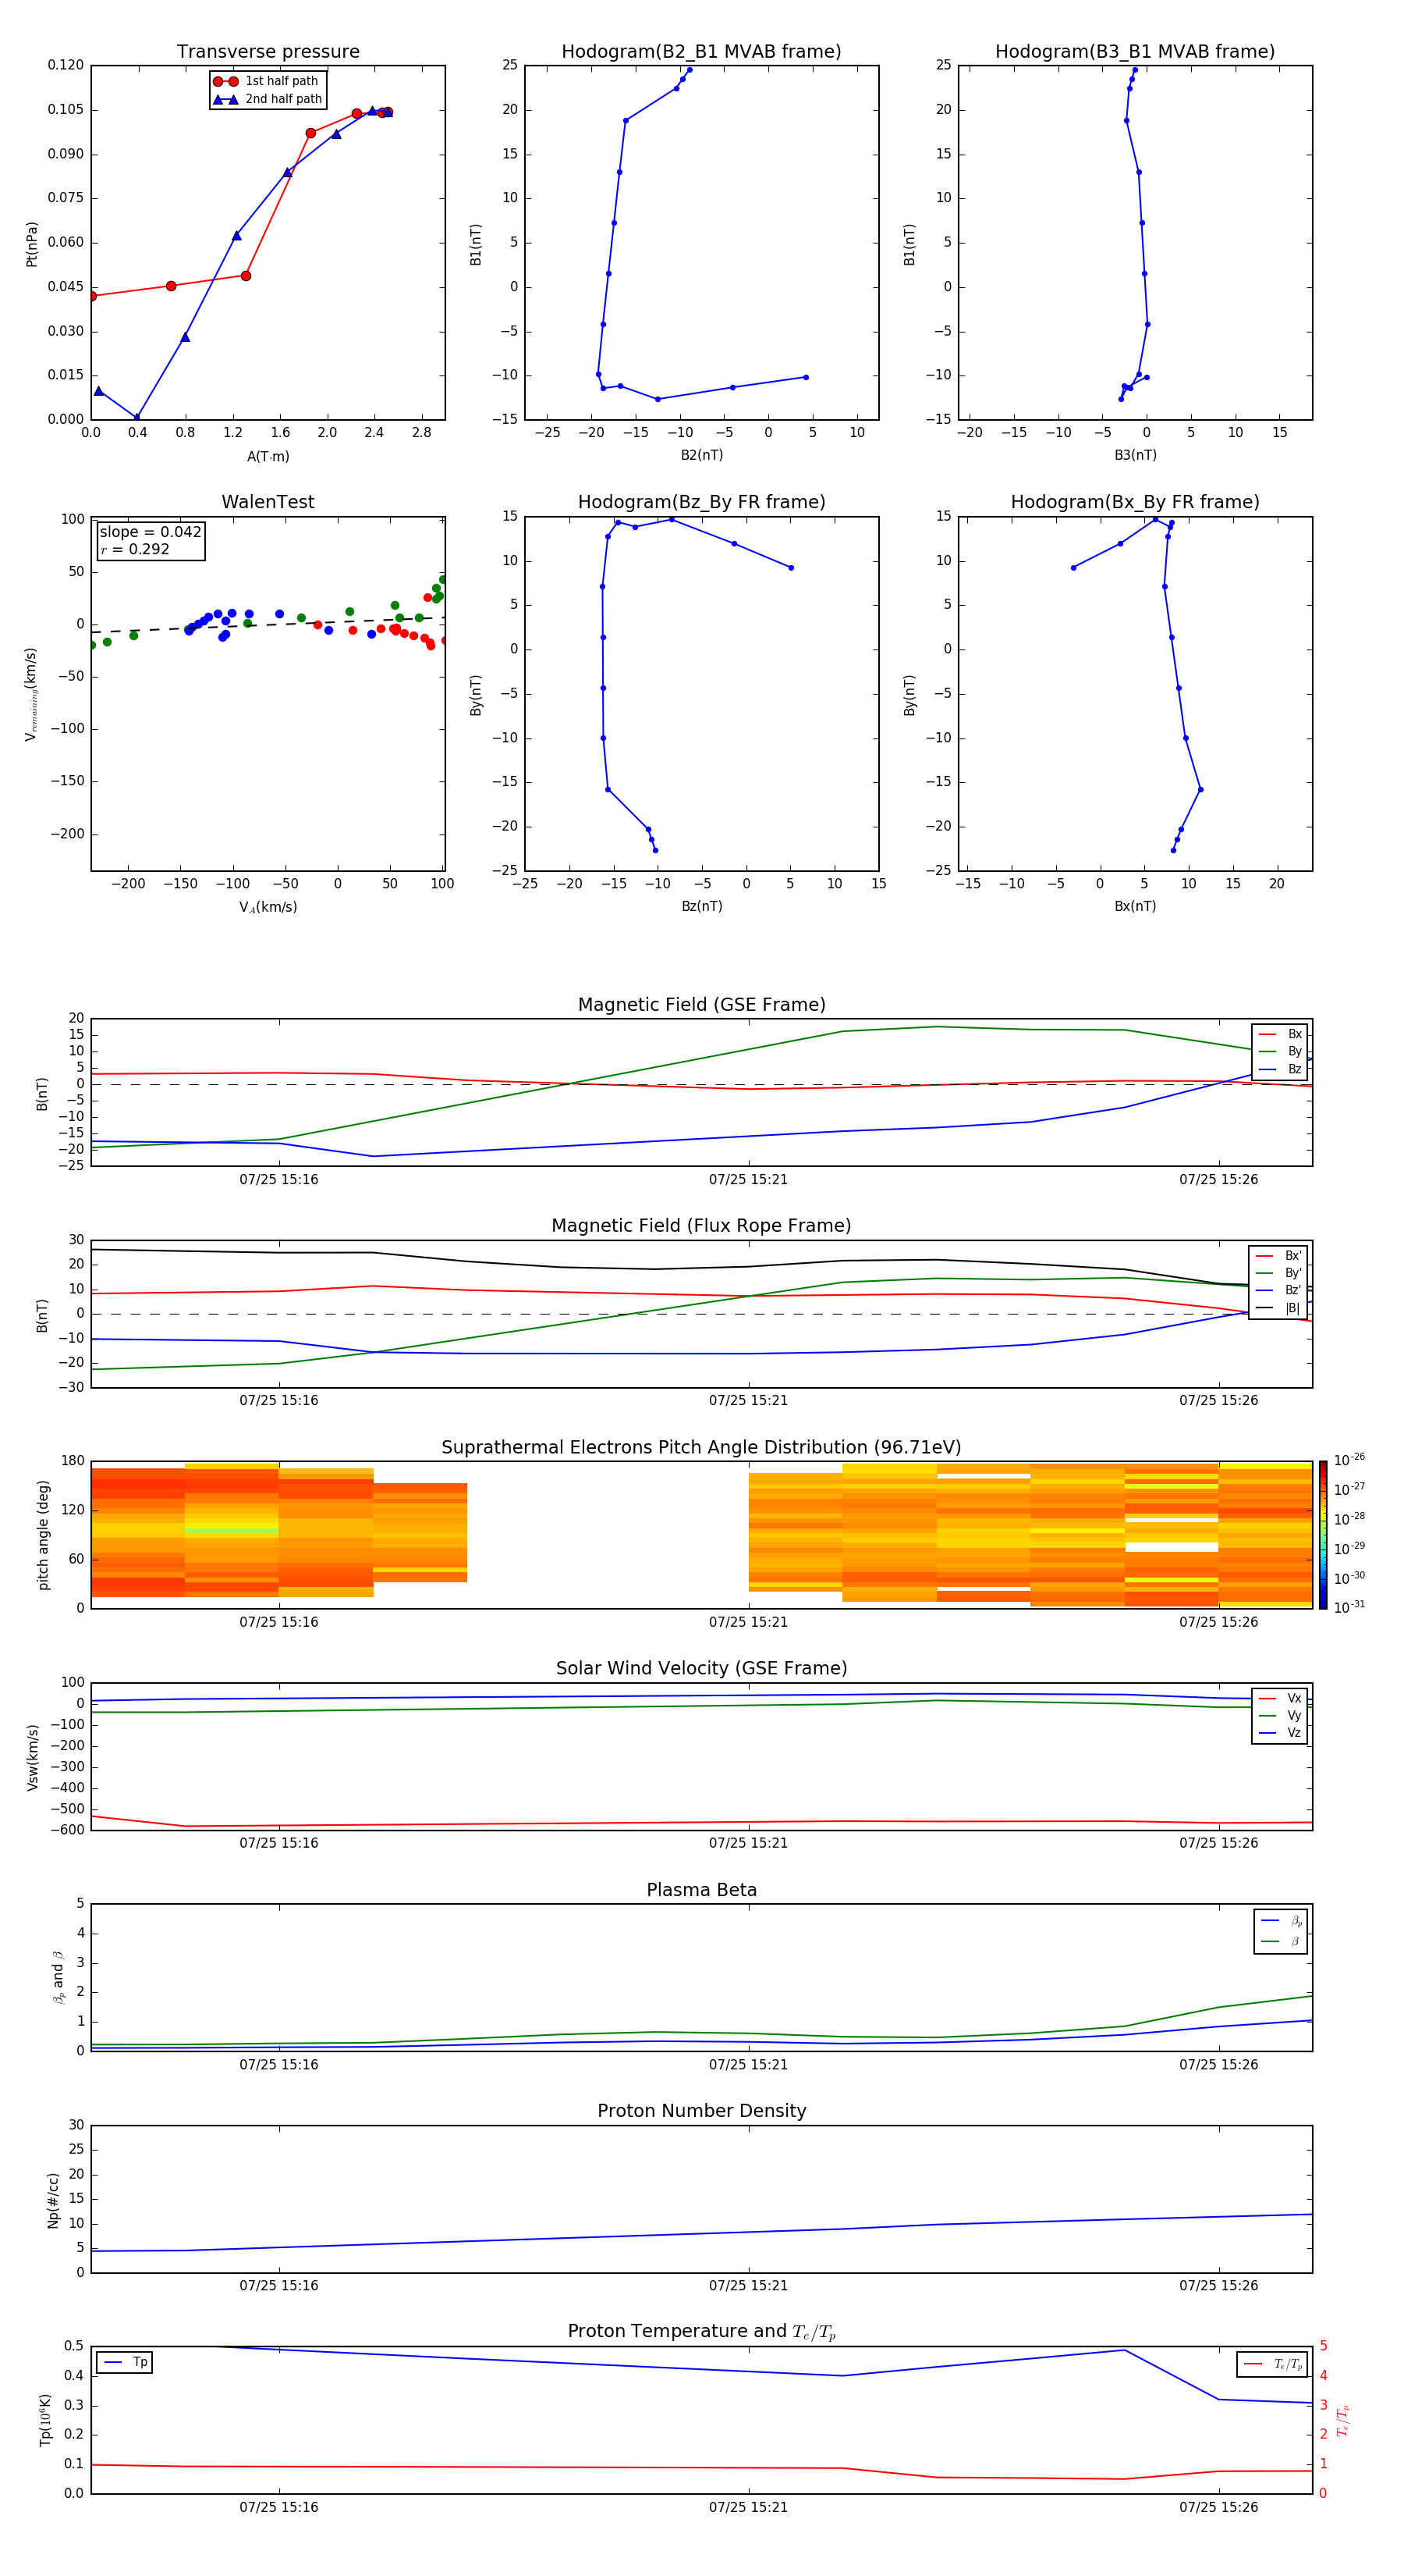
Task: Click the |B| legend entry in Flux Rope plot
Action: (x=1278, y=1308)
